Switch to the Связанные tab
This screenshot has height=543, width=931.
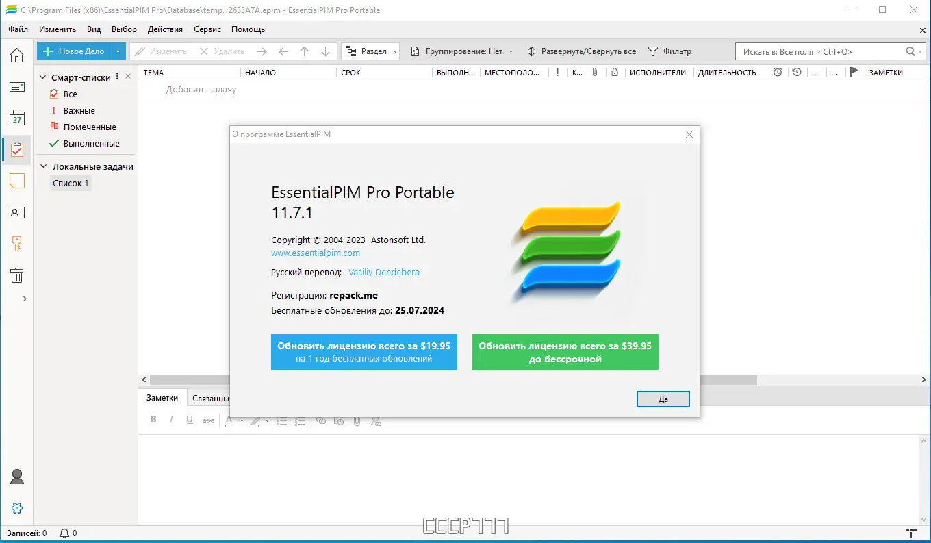pos(211,398)
